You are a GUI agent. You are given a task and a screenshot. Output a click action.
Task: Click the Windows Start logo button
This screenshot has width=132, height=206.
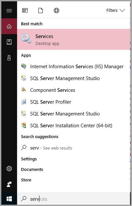click(9, 199)
